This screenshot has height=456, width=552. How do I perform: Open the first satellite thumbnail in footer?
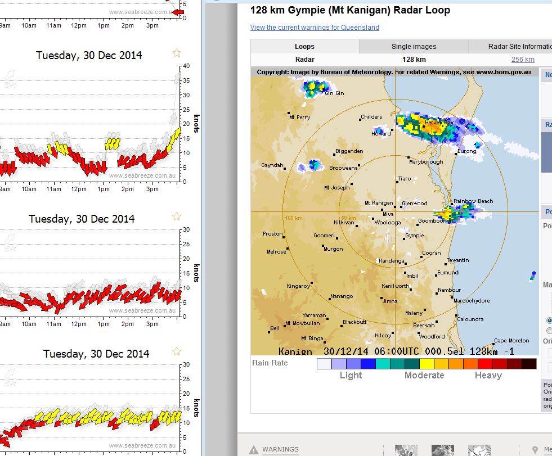(406, 450)
